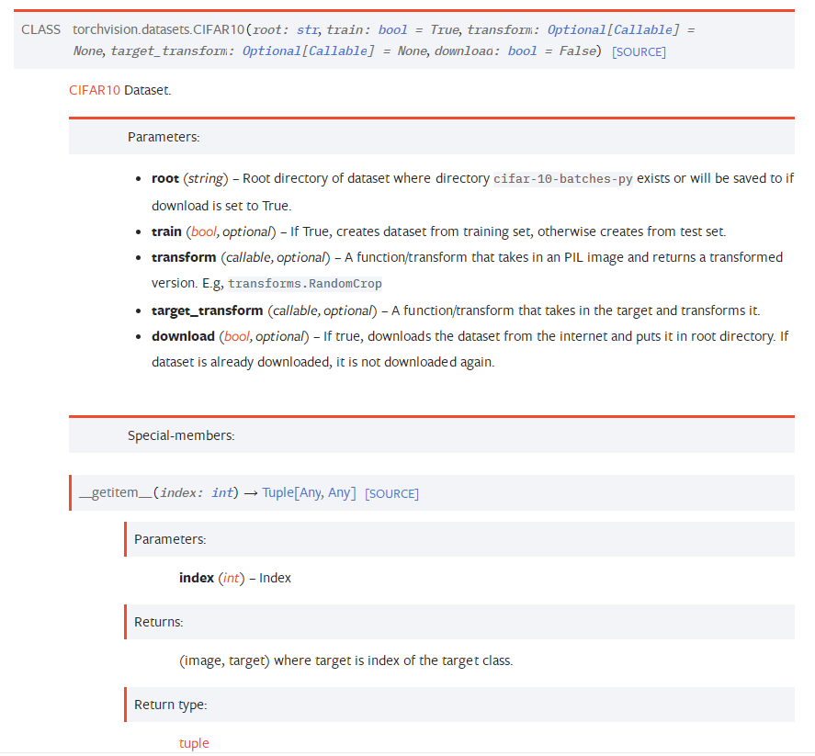Click the 'CLASS' label at top
This screenshot has width=815, height=756.
41,29
